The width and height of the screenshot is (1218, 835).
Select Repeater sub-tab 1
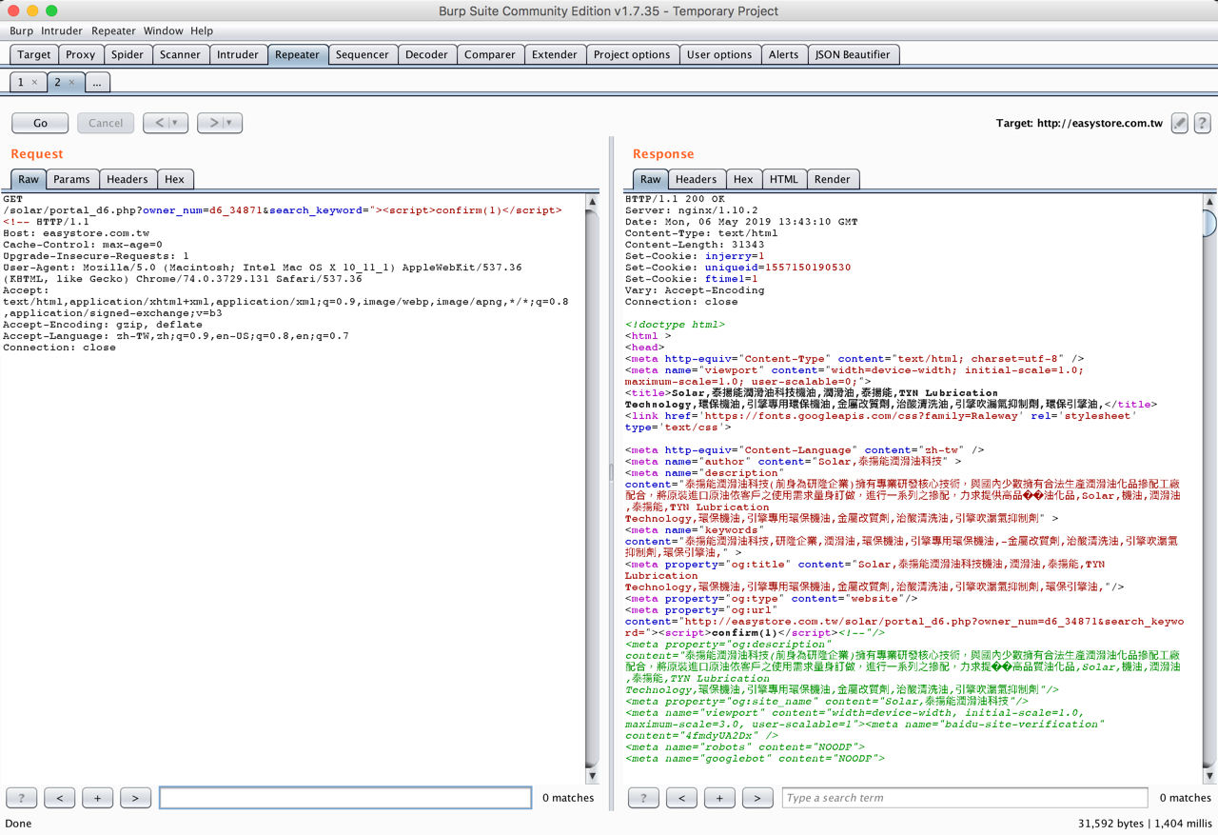[x=21, y=83]
